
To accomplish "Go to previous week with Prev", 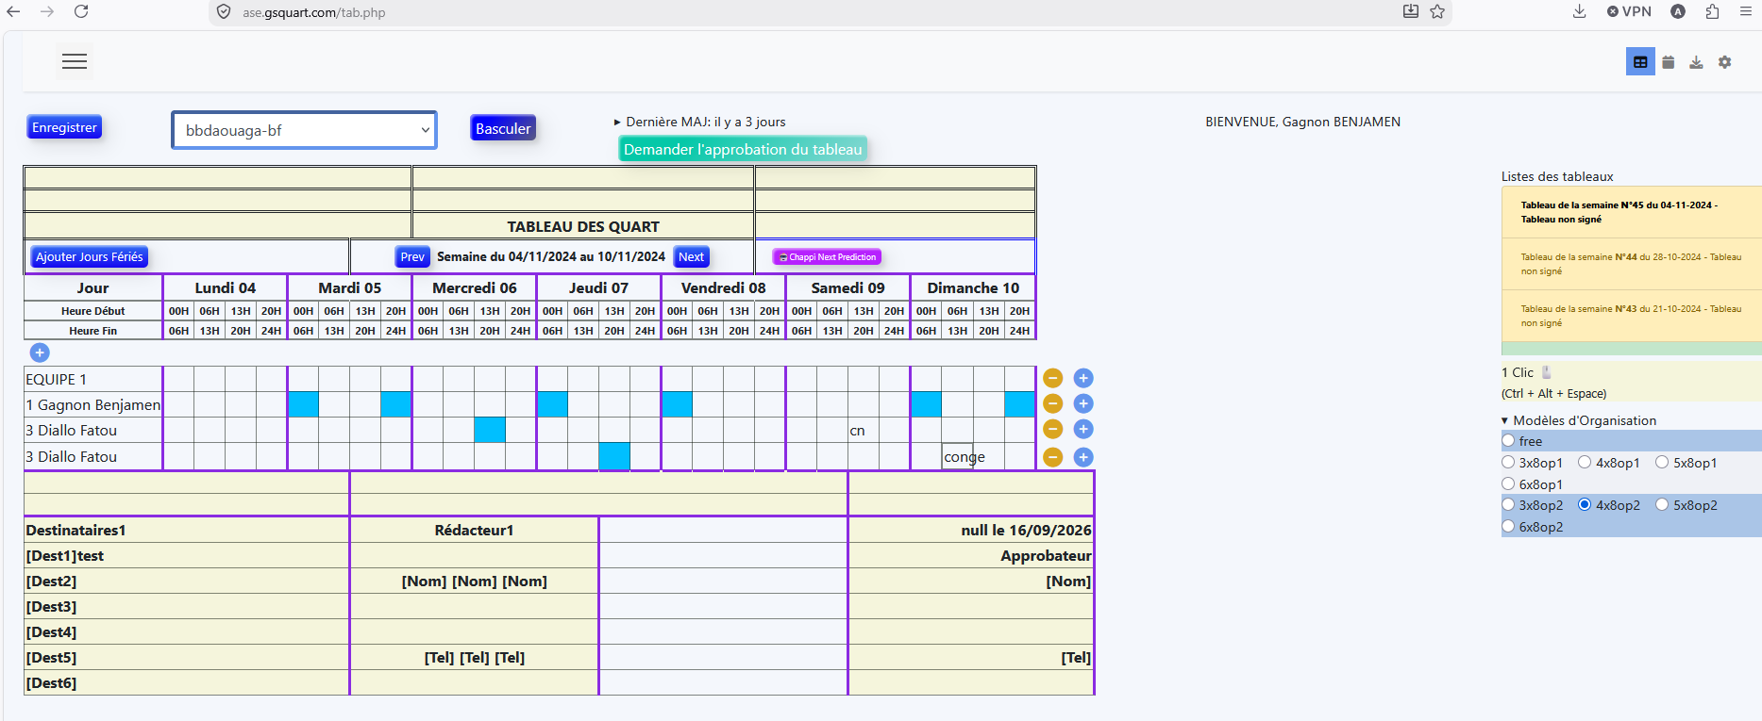I will click(x=412, y=256).
